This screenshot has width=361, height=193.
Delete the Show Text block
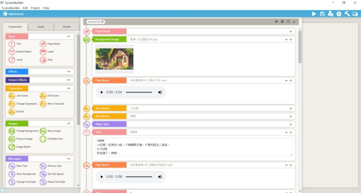tap(291, 124)
